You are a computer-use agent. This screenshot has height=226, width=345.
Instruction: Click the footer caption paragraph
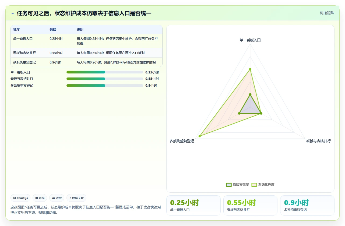pos(86,210)
